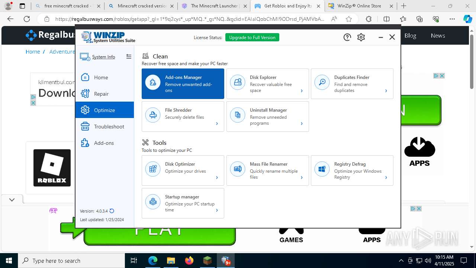Image resolution: width=476 pixels, height=268 pixels.
Task: Click the Blog link on Regalbusways page
Action: click(x=410, y=35)
